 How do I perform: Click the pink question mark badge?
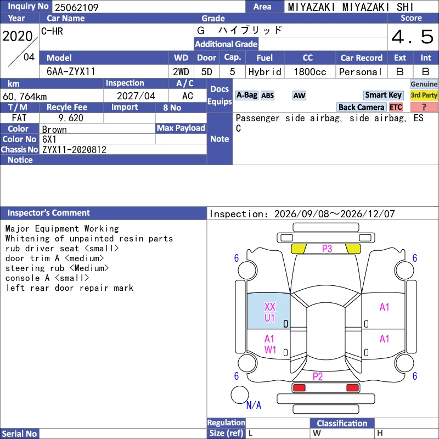tap(424, 107)
